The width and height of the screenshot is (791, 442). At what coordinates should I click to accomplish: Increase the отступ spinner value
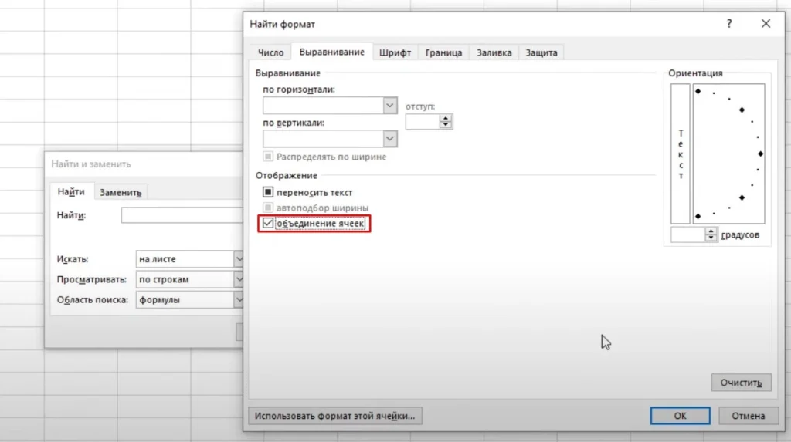click(446, 118)
